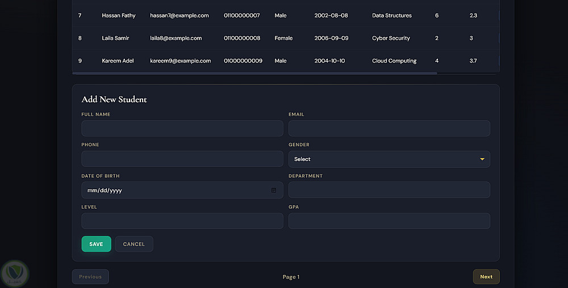The height and width of the screenshot is (288, 568).
Task: Click GPA value 2.3
Action: [x=473, y=15]
